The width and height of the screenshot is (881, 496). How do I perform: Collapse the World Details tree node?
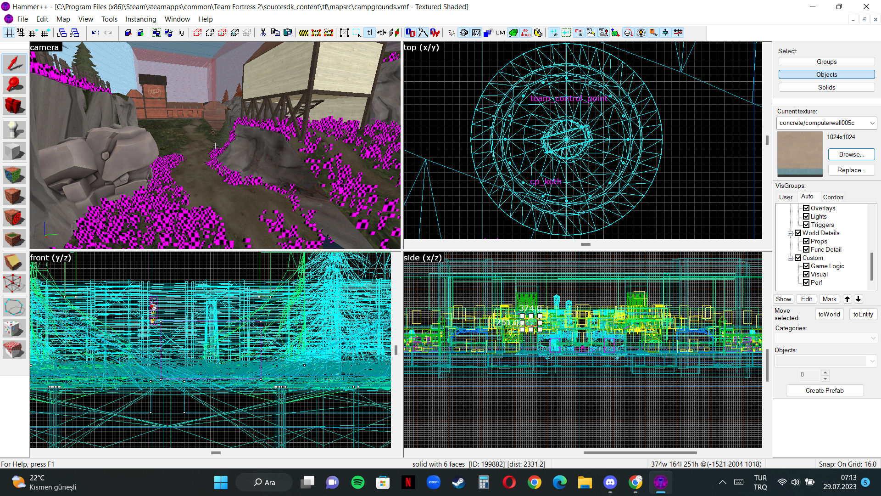pos(790,233)
